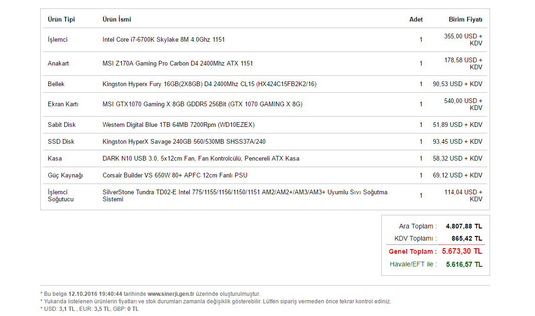Click the tax total '865,42 TL'

click(x=467, y=239)
